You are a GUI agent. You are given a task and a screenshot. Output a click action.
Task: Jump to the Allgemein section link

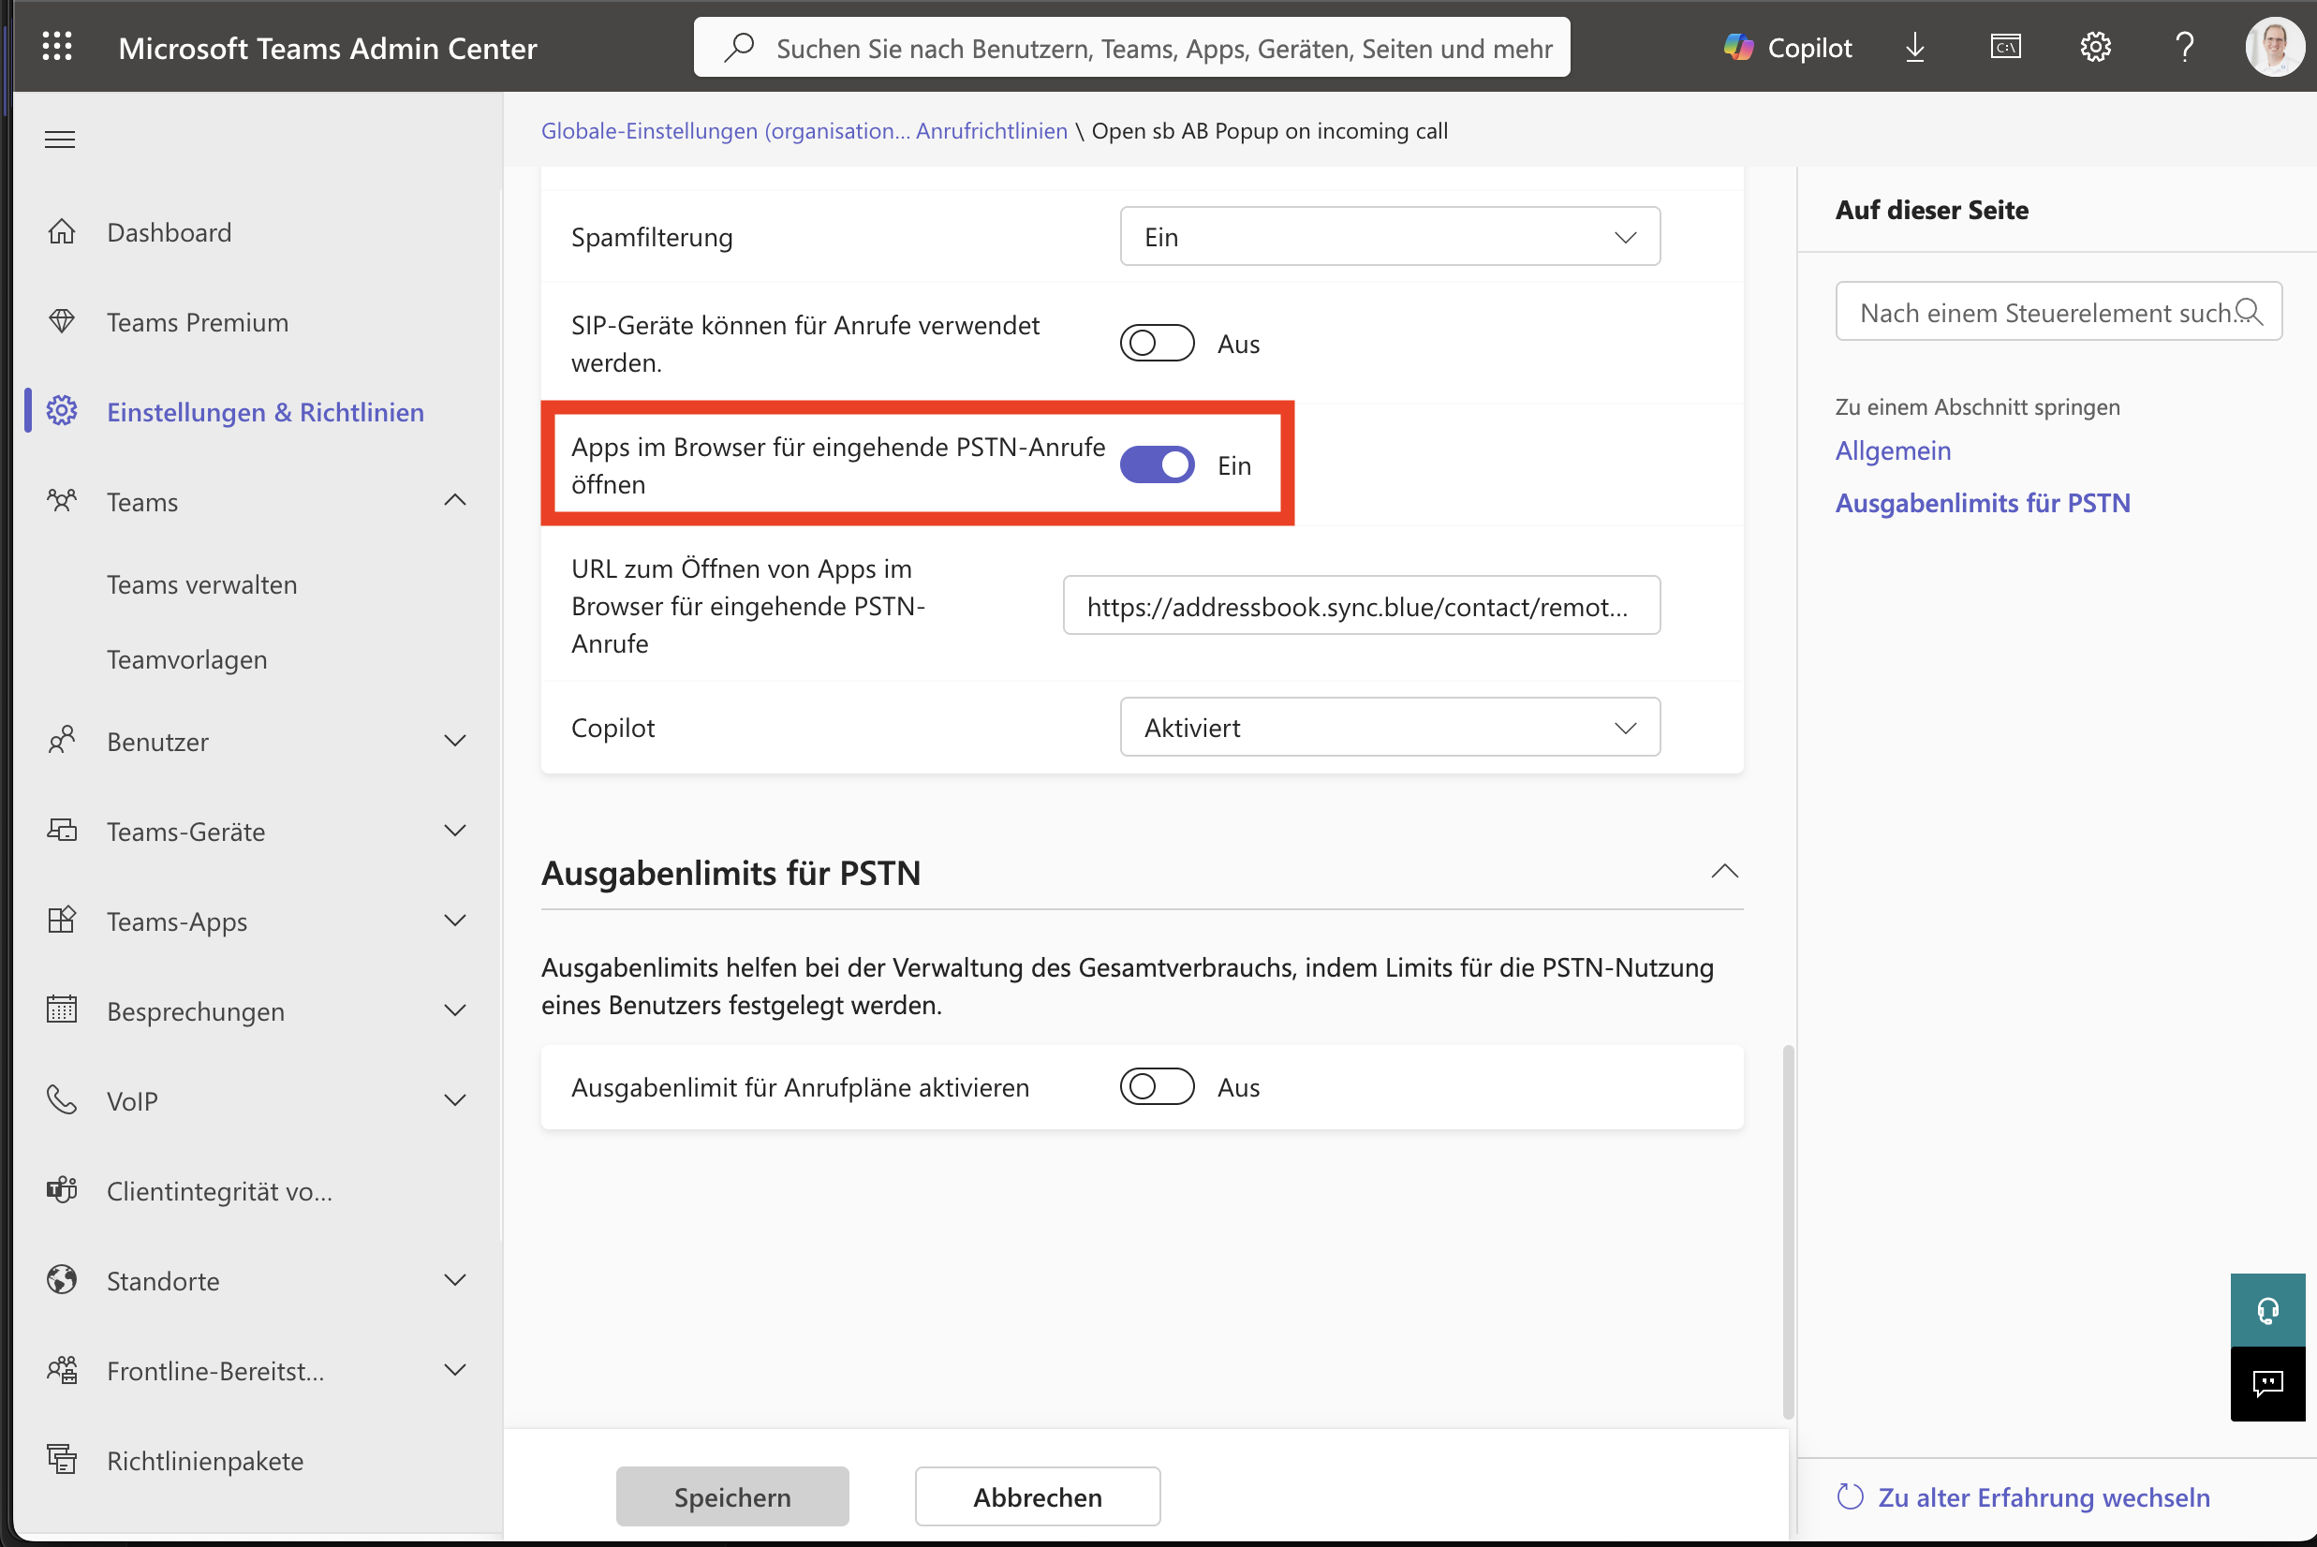point(1892,449)
